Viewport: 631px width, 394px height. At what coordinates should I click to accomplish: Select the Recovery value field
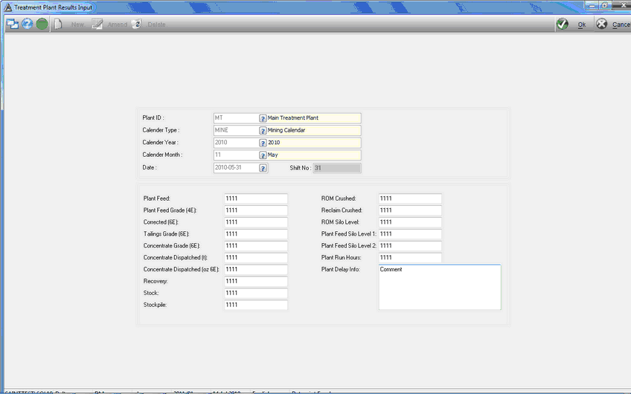click(256, 282)
